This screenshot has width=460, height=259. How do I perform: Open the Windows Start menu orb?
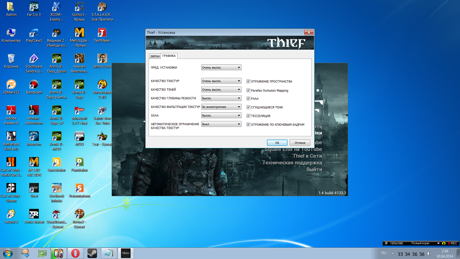tap(7, 253)
